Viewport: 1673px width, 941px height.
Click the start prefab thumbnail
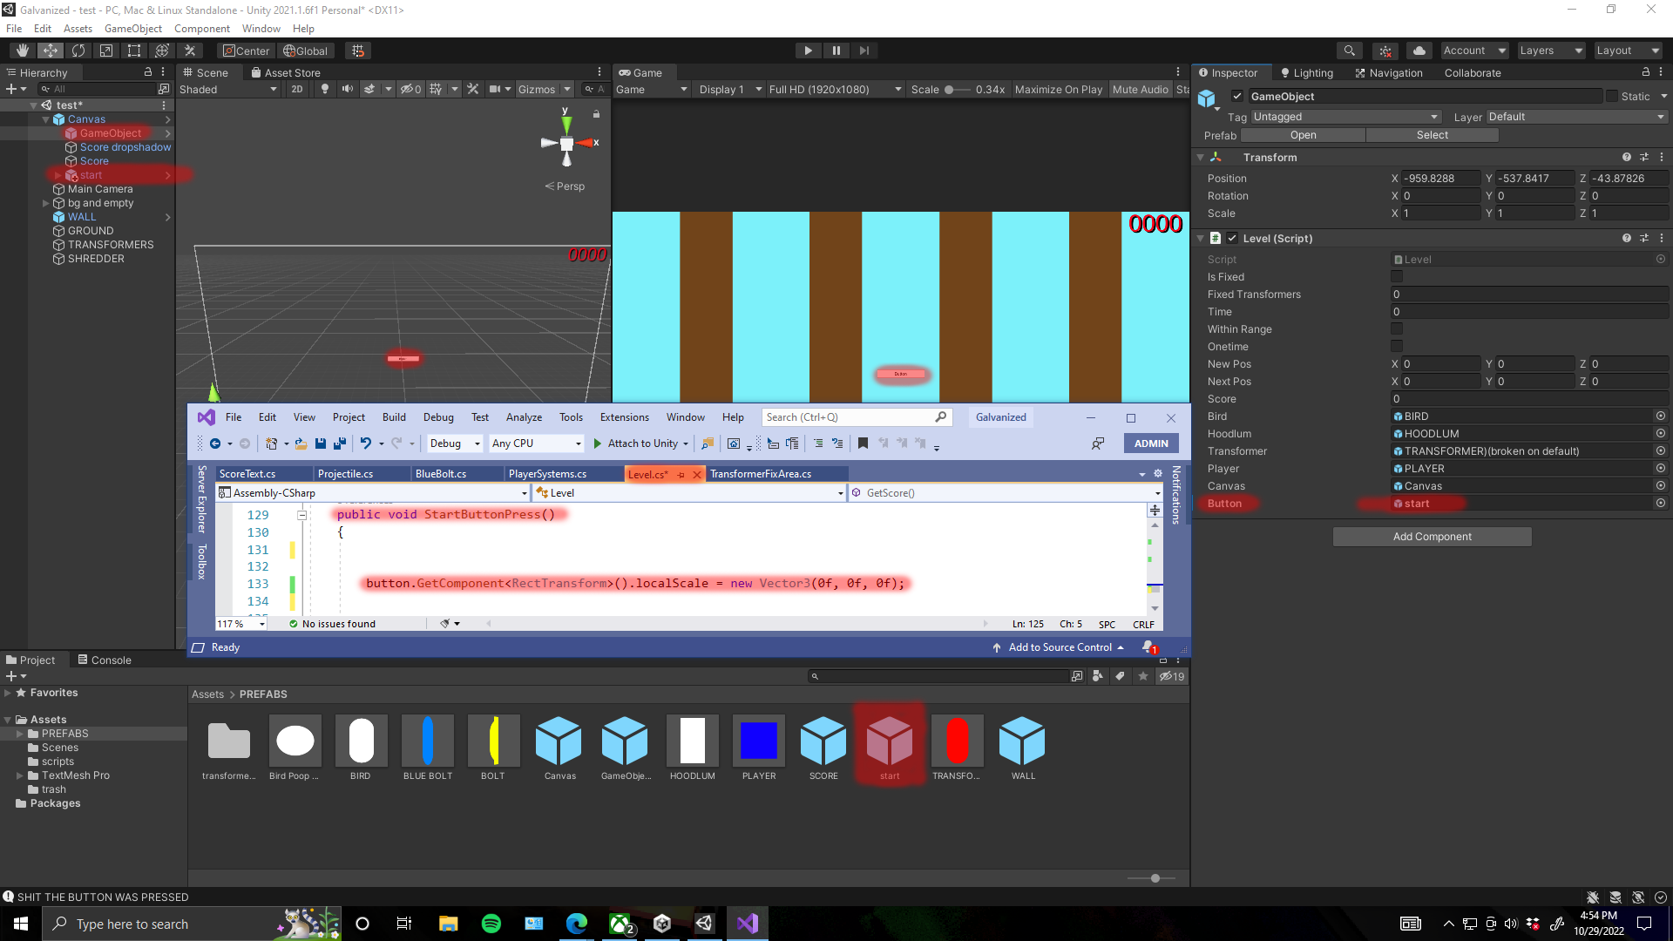890,740
